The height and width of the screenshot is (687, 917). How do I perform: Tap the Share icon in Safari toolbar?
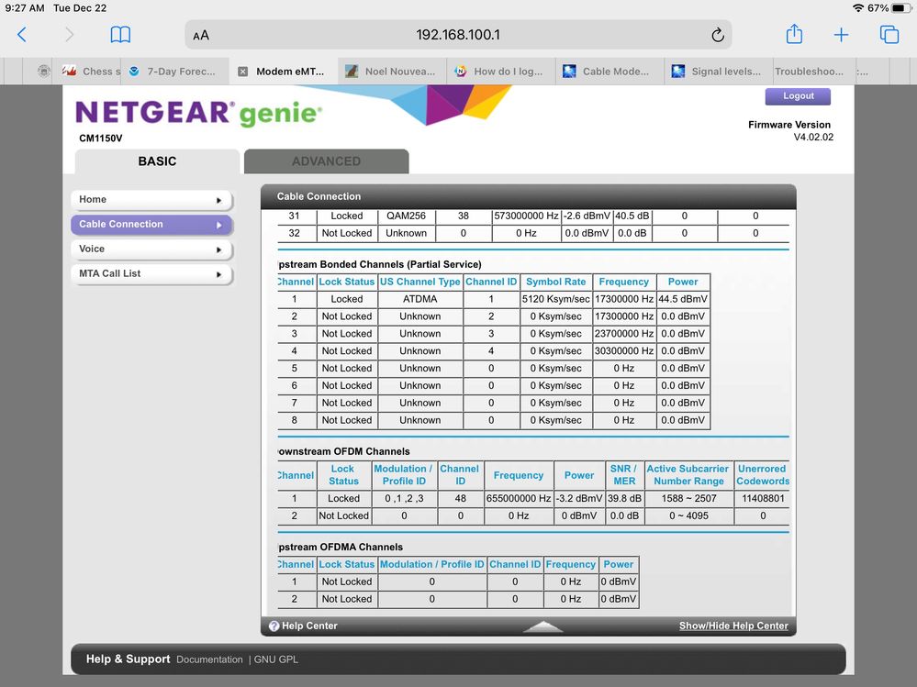pyautogui.click(x=794, y=35)
